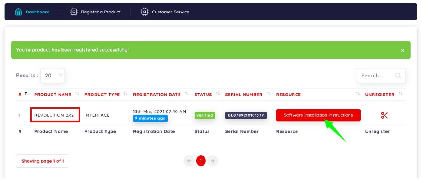Click the SERIAL NUMBER column header
Viewport: 421px width, 183px height.
click(244, 94)
